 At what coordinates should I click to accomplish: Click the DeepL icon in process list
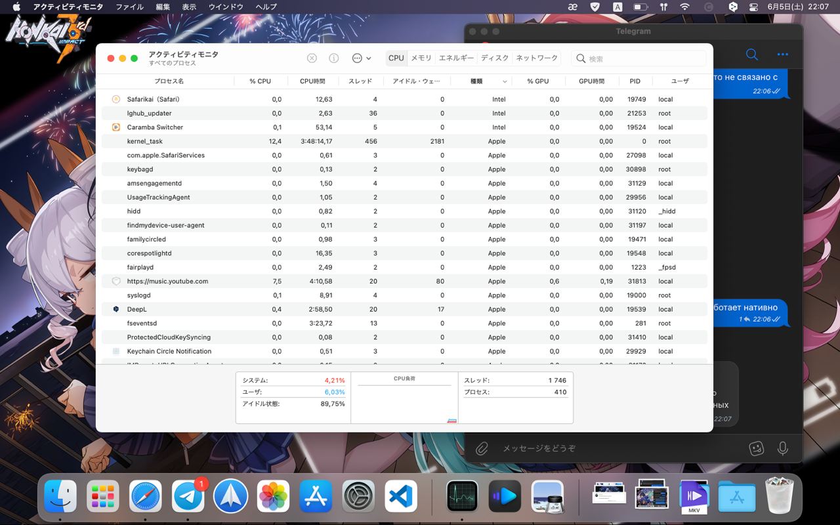pyautogui.click(x=116, y=309)
